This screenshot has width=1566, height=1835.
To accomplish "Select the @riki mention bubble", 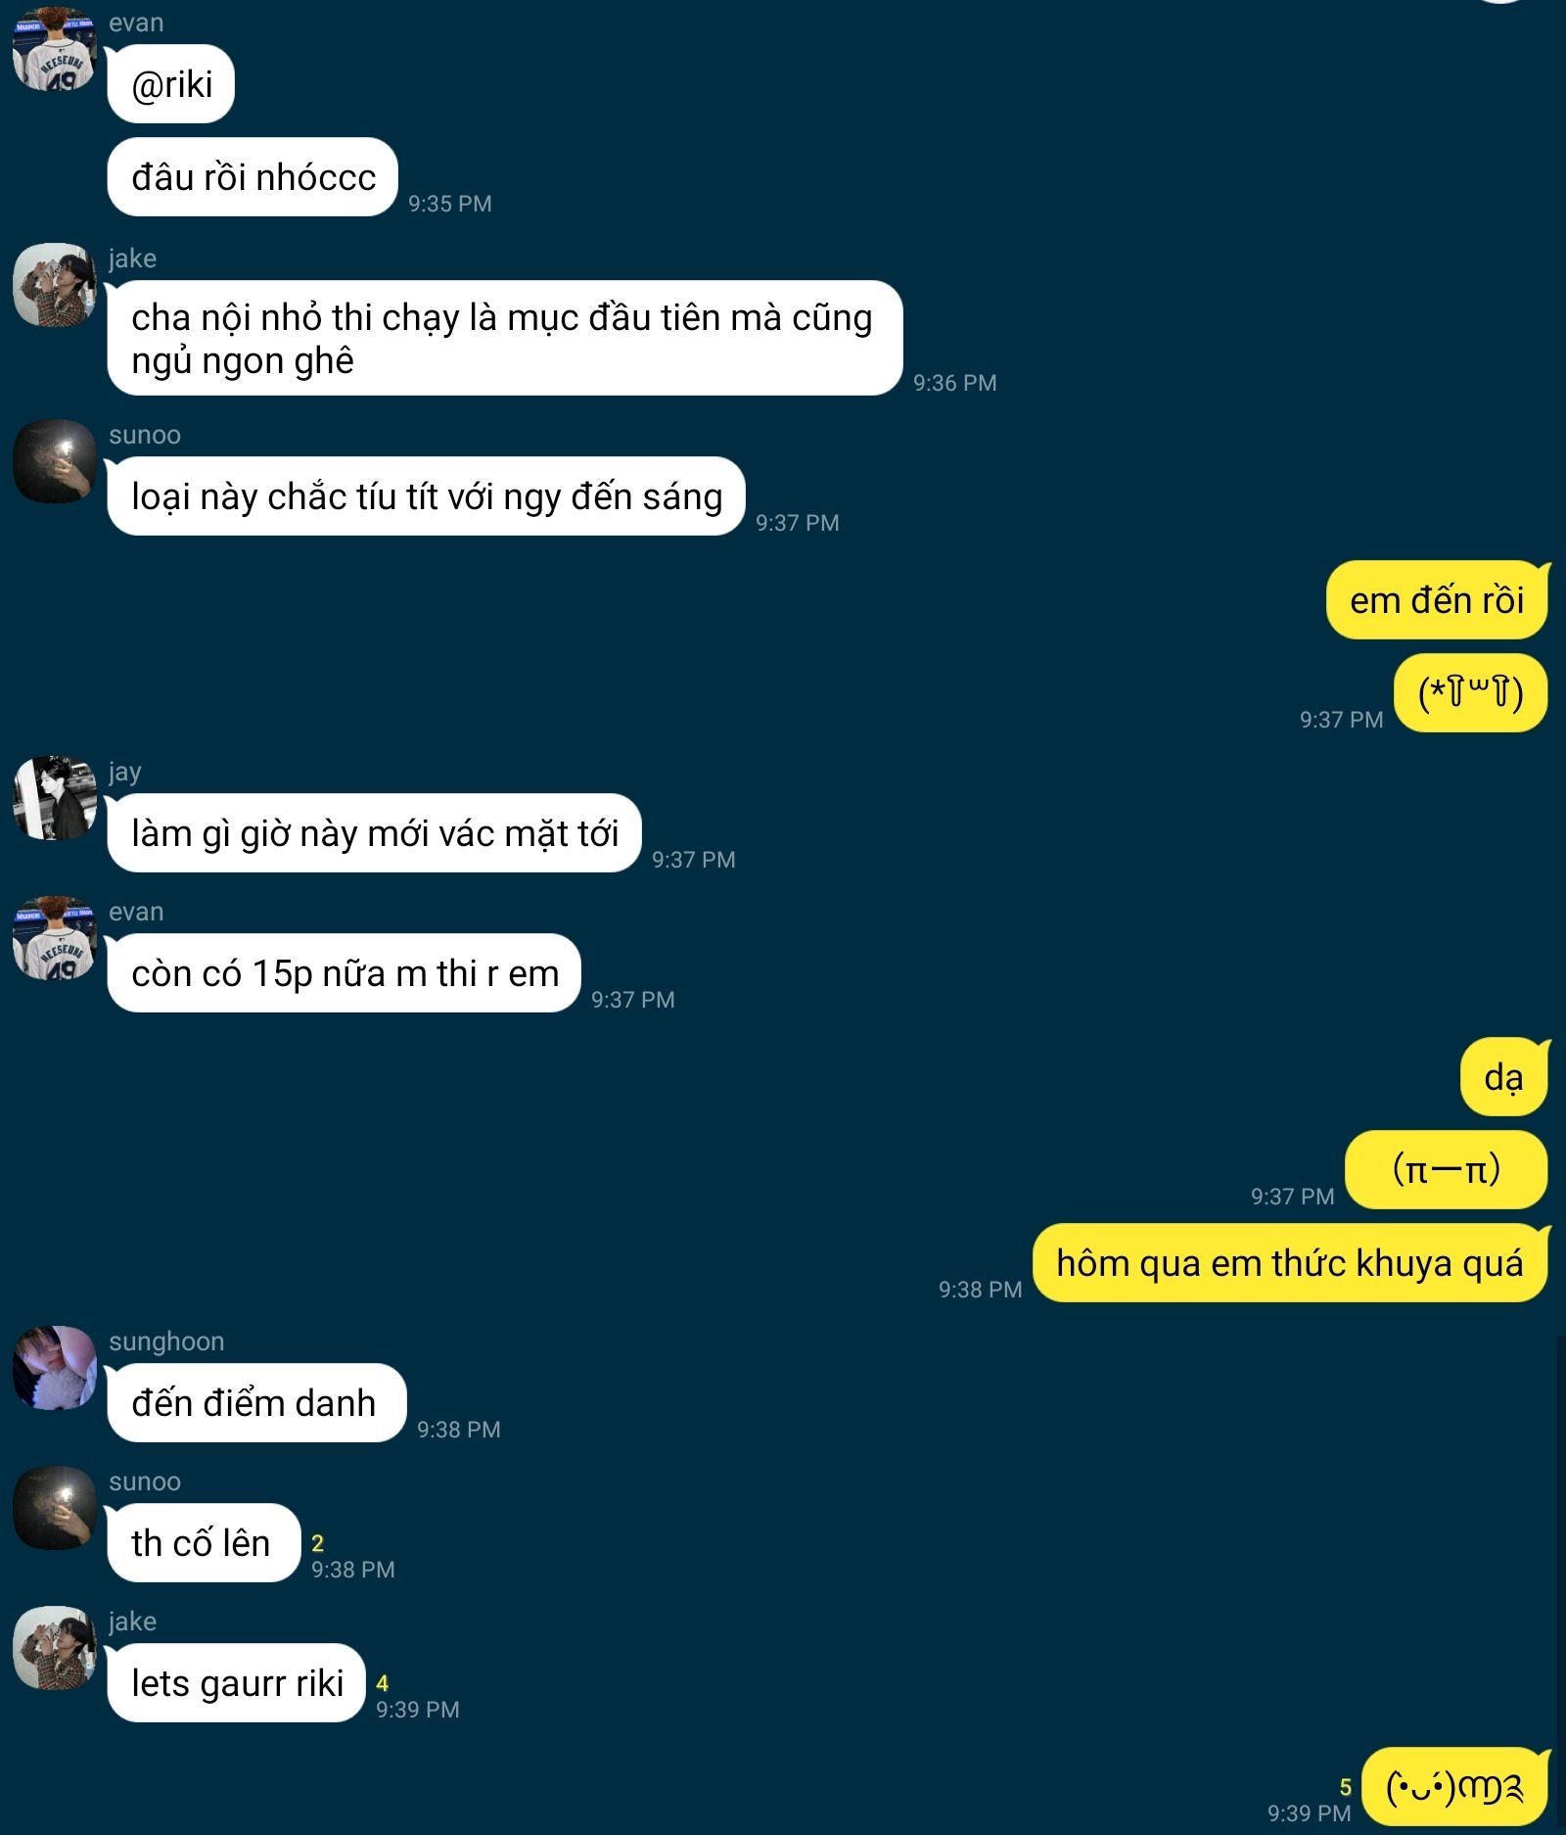I will [x=171, y=84].
